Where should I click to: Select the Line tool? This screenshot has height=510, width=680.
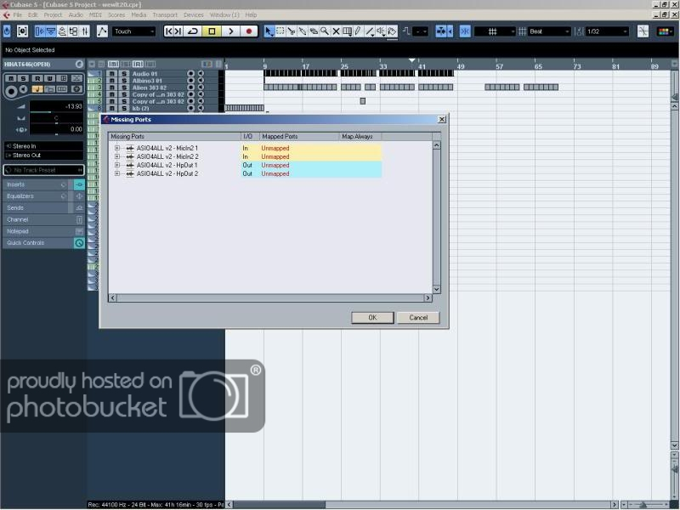370,31
